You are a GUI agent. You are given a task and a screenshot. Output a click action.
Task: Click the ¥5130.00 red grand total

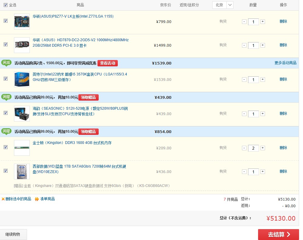[281, 218]
